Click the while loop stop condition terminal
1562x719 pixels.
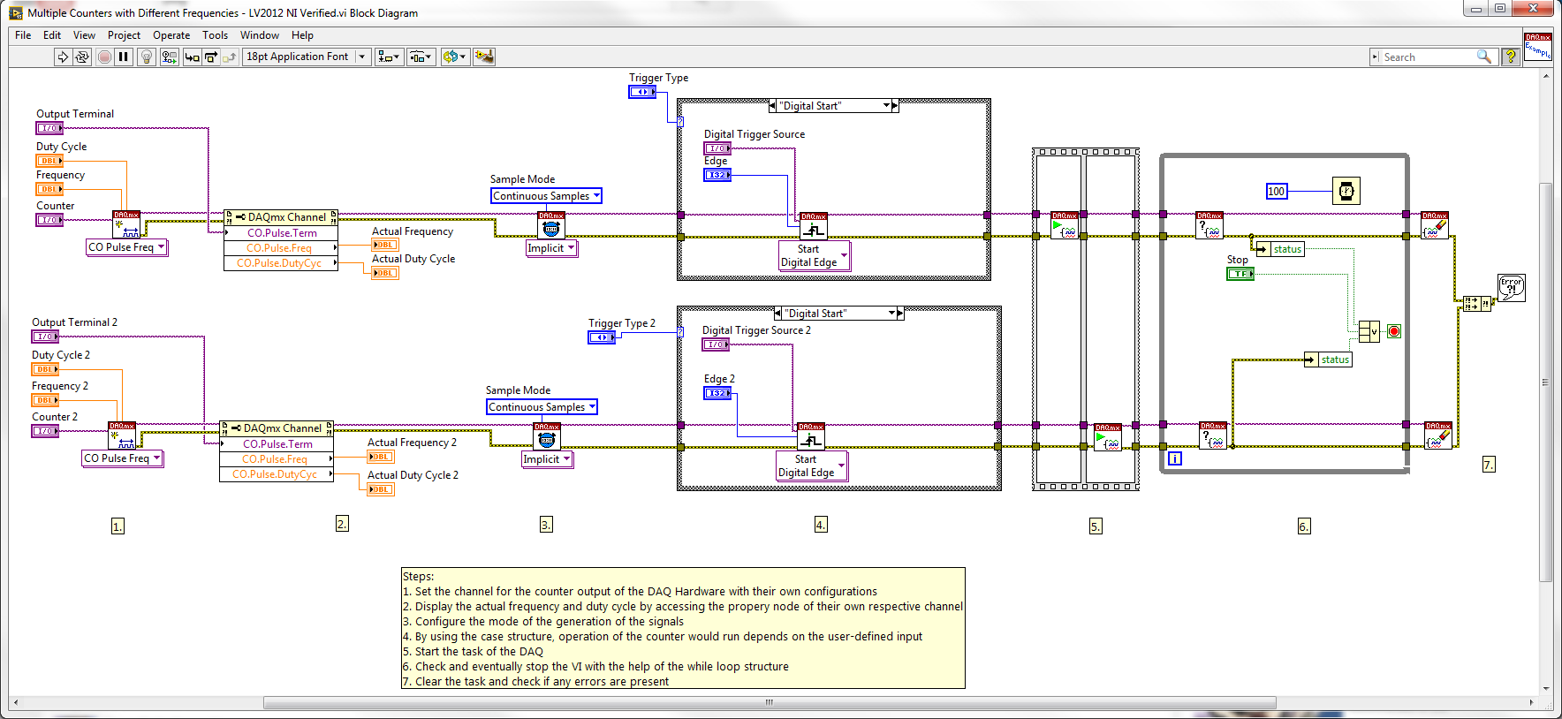[1394, 332]
